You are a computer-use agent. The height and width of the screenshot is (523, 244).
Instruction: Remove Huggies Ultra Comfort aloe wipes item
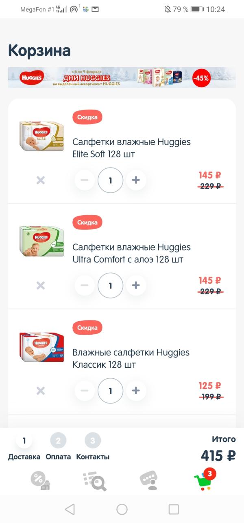[x=41, y=285]
